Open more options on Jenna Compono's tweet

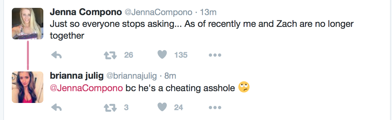coord(215,55)
